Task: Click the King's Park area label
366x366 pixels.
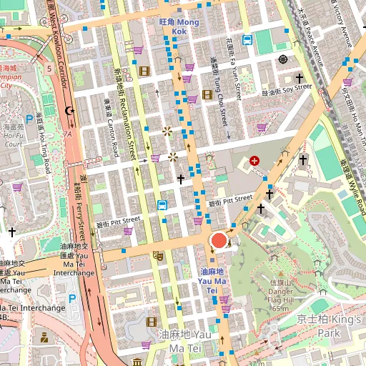Action: tap(329, 326)
